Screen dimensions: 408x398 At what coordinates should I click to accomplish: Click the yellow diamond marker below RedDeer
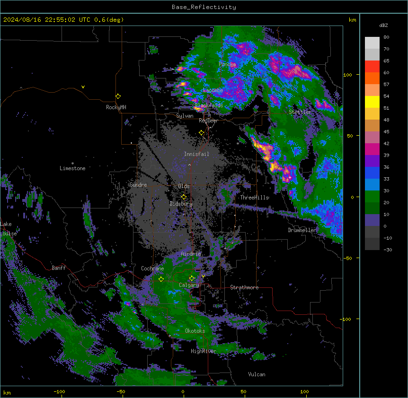tap(202, 133)
